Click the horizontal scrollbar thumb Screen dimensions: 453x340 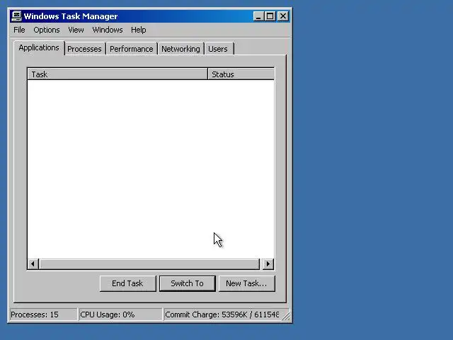[149, 264]
